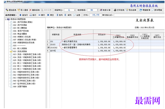
Task: Open report 008 预算结转结余变动表
Action: [24, 43]
